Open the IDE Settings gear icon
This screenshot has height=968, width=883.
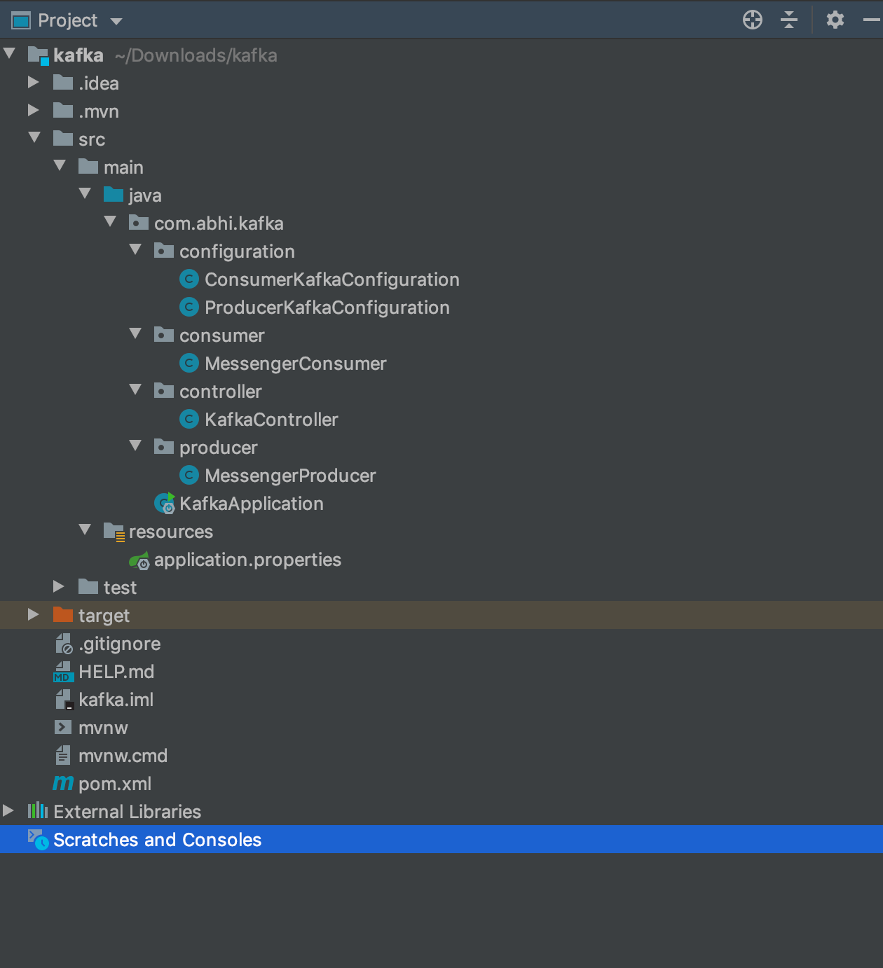835,20
